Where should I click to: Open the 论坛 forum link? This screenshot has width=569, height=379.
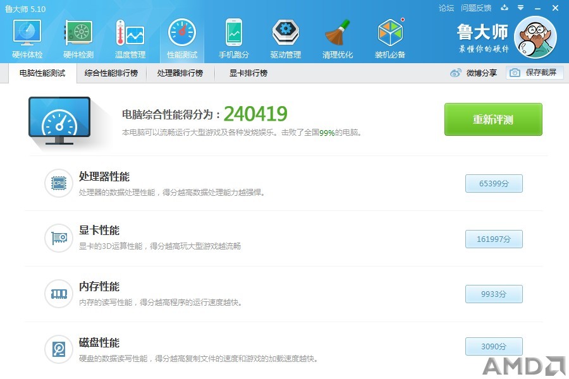click(x=446, y=8)
